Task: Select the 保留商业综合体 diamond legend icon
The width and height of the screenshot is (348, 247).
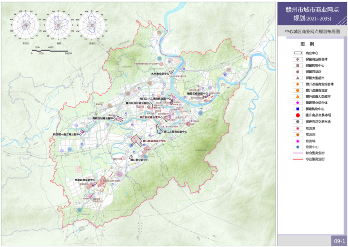Action: (x=298, y=59)
